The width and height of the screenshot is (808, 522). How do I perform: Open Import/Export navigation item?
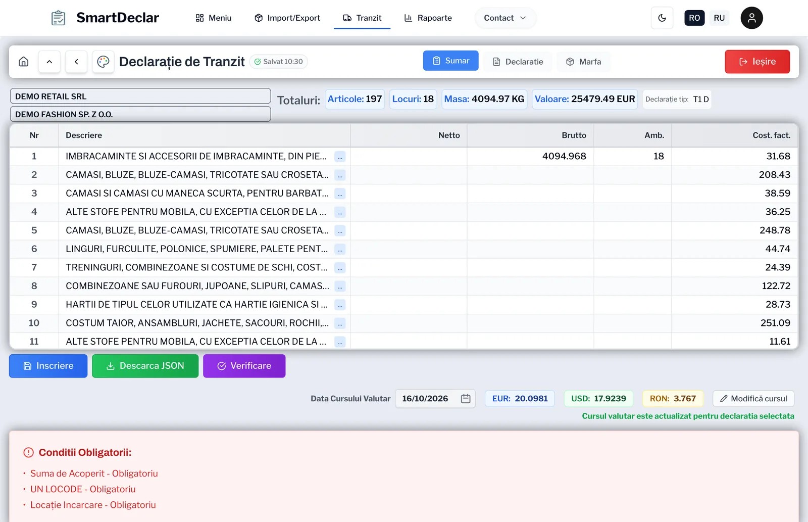tap(287, 18)
